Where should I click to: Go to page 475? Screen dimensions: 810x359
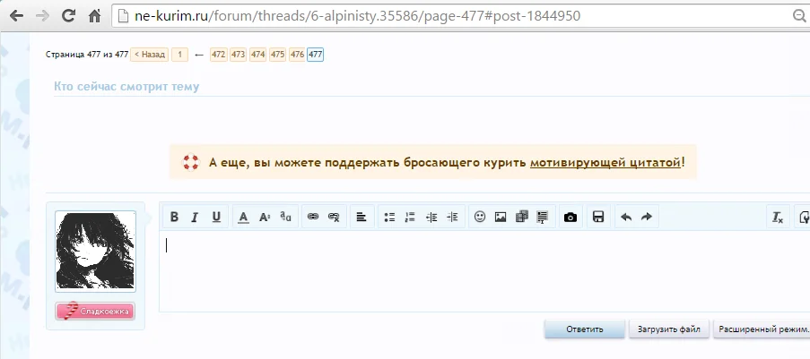point(277,55)
